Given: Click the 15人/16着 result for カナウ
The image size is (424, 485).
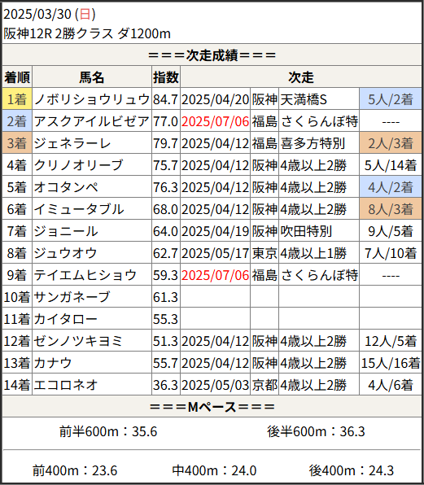Looking at the screenshot, I should tap(391, 363).
